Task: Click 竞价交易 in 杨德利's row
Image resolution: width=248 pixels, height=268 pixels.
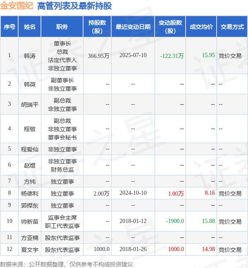Action: point(230,194)
